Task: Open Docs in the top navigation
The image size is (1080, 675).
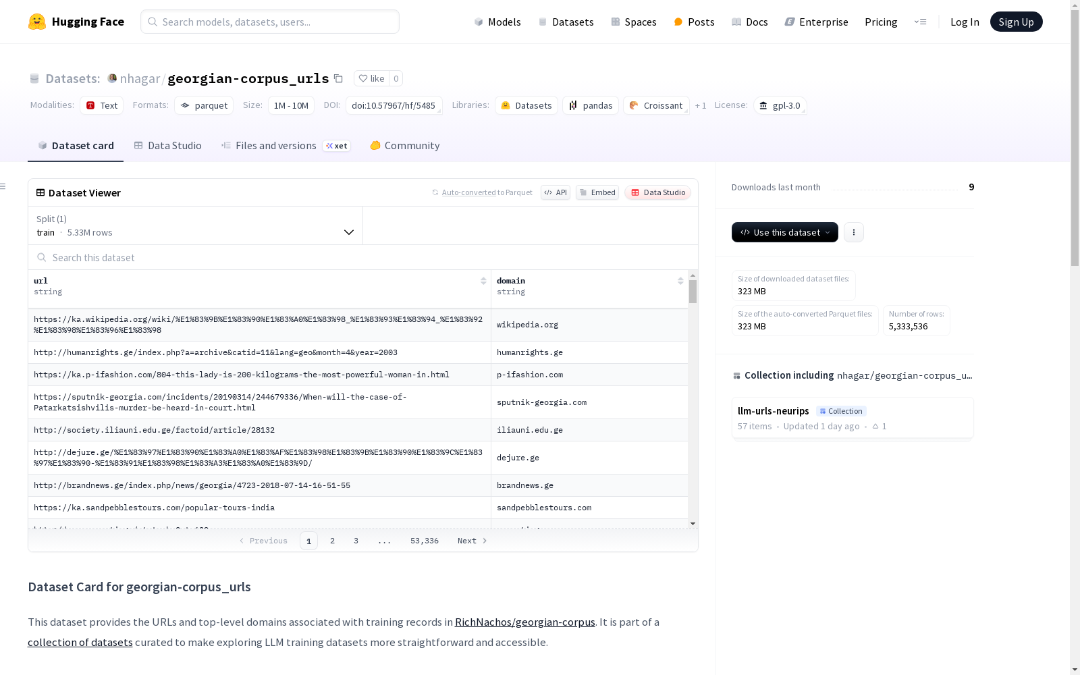Action: point(750,22)
